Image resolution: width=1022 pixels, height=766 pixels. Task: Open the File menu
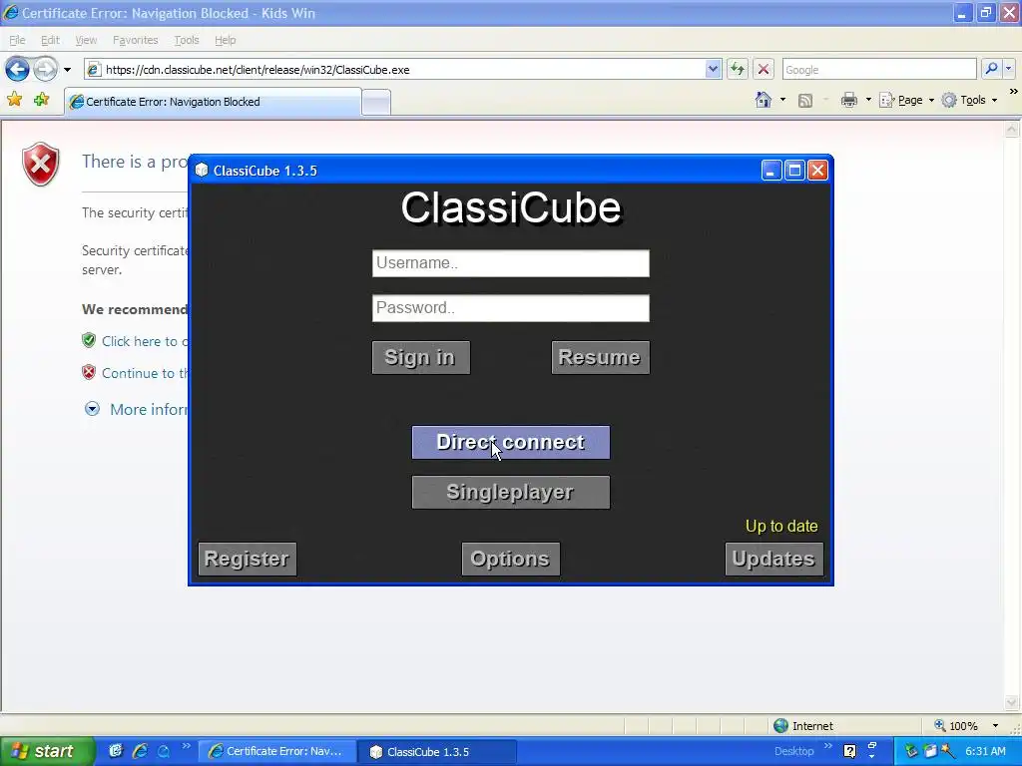(17, 40)
